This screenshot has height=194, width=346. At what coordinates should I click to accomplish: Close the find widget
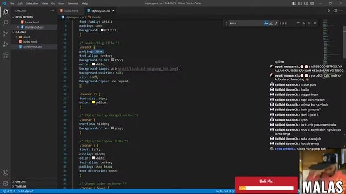click(x=315, y=23)
